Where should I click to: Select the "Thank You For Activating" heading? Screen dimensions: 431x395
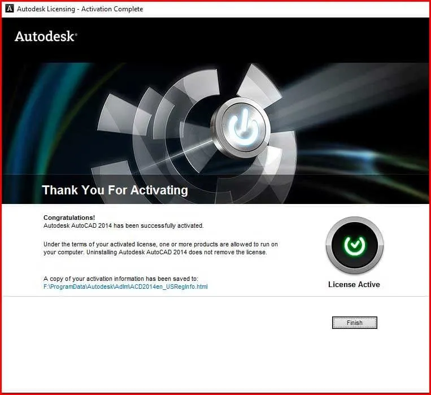pyautogui.click(x=115, y=190)
